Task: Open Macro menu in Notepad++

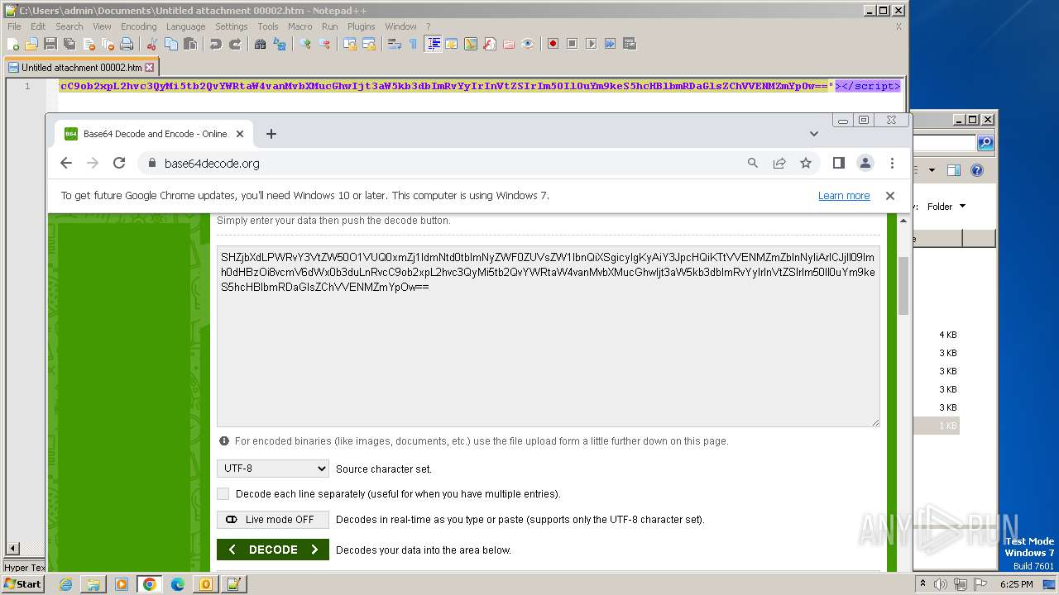Action: pyautogui.click(x=299, y=26)
